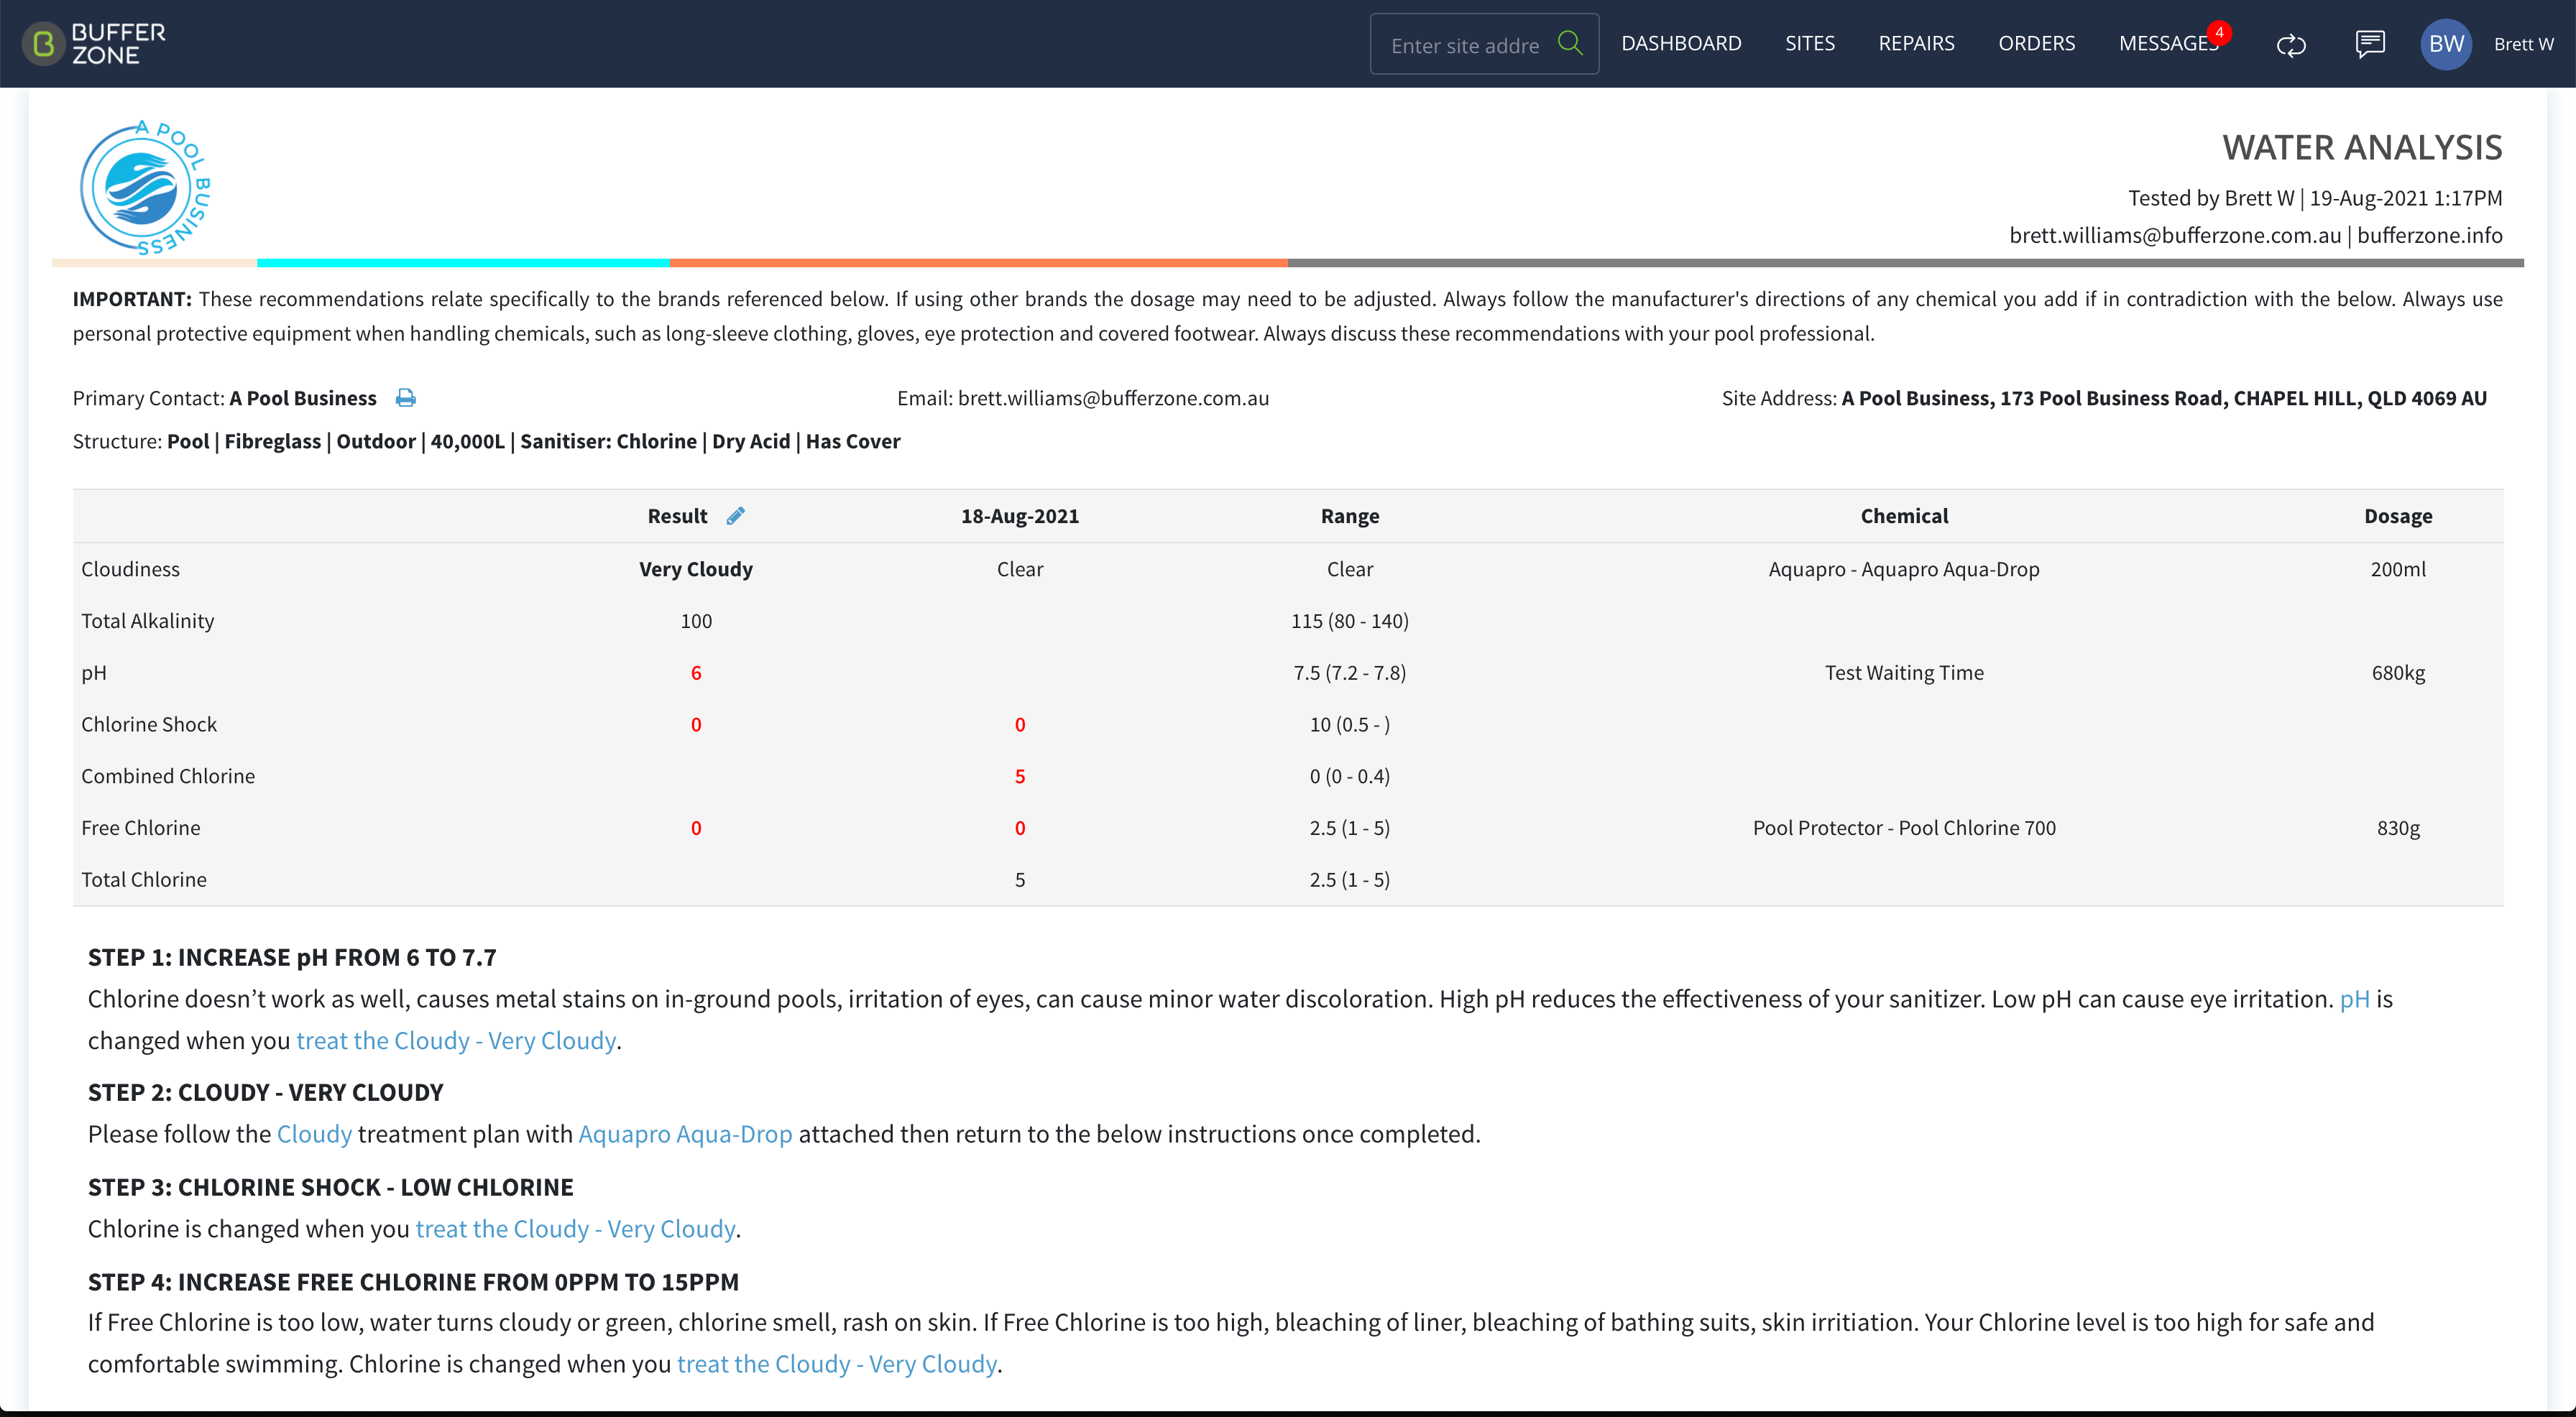Click the Tested by Brett W timestamp

(2315, 198)
